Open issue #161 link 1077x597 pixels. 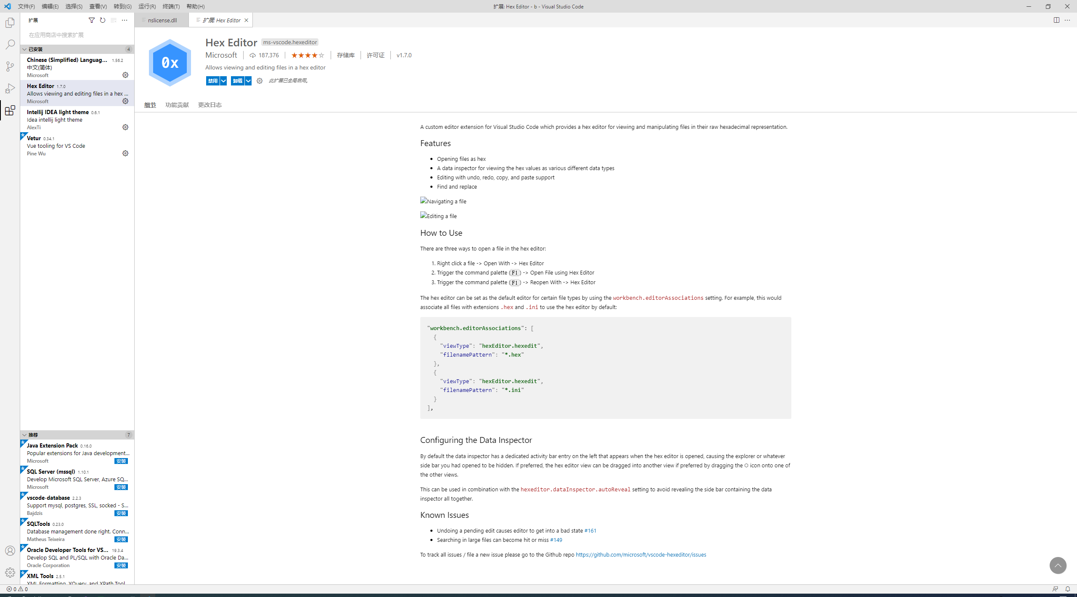(590, 530)
